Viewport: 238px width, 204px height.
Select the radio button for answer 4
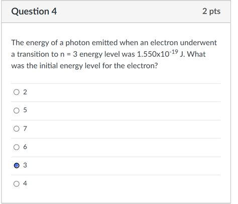17,184
